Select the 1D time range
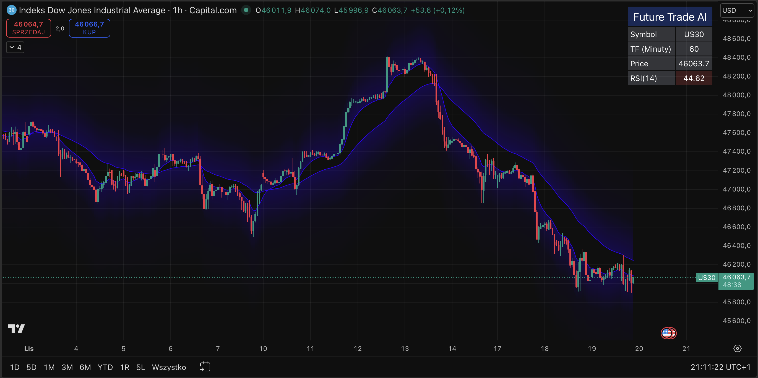 pos(15,367)
